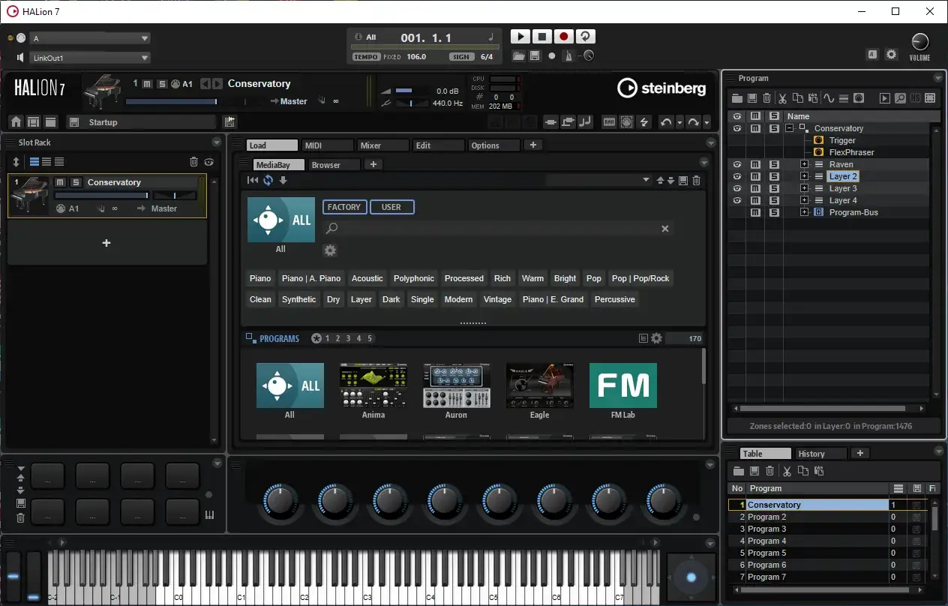The height and width of the screenshot is (606, 948).
Task: Click the red Record transport button
Action: coord(564,36)
